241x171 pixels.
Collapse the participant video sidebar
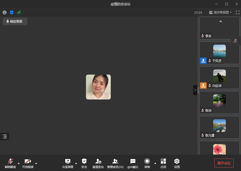click(195, 90)
